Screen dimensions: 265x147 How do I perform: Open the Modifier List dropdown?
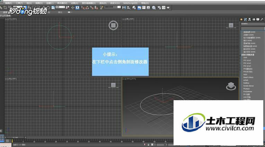[x=253, y=28]
